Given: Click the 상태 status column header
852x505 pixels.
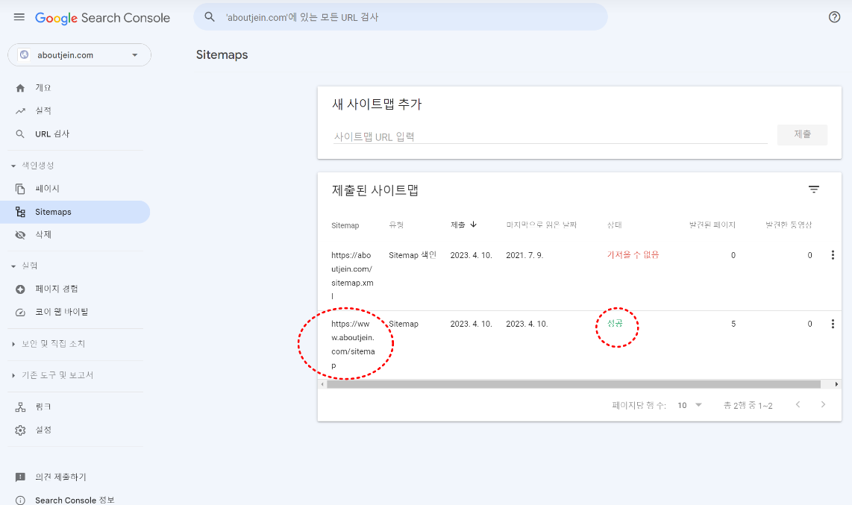Looking at the screenshot, I should [615, 225].
